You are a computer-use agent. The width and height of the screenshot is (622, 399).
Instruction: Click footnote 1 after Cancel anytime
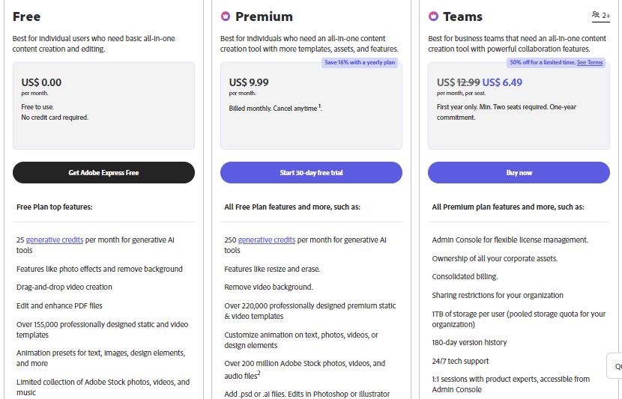pyautogui.click(x=320, y=106)
